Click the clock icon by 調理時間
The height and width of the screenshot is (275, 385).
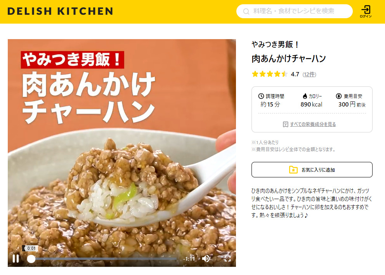(x=261, y=96)
